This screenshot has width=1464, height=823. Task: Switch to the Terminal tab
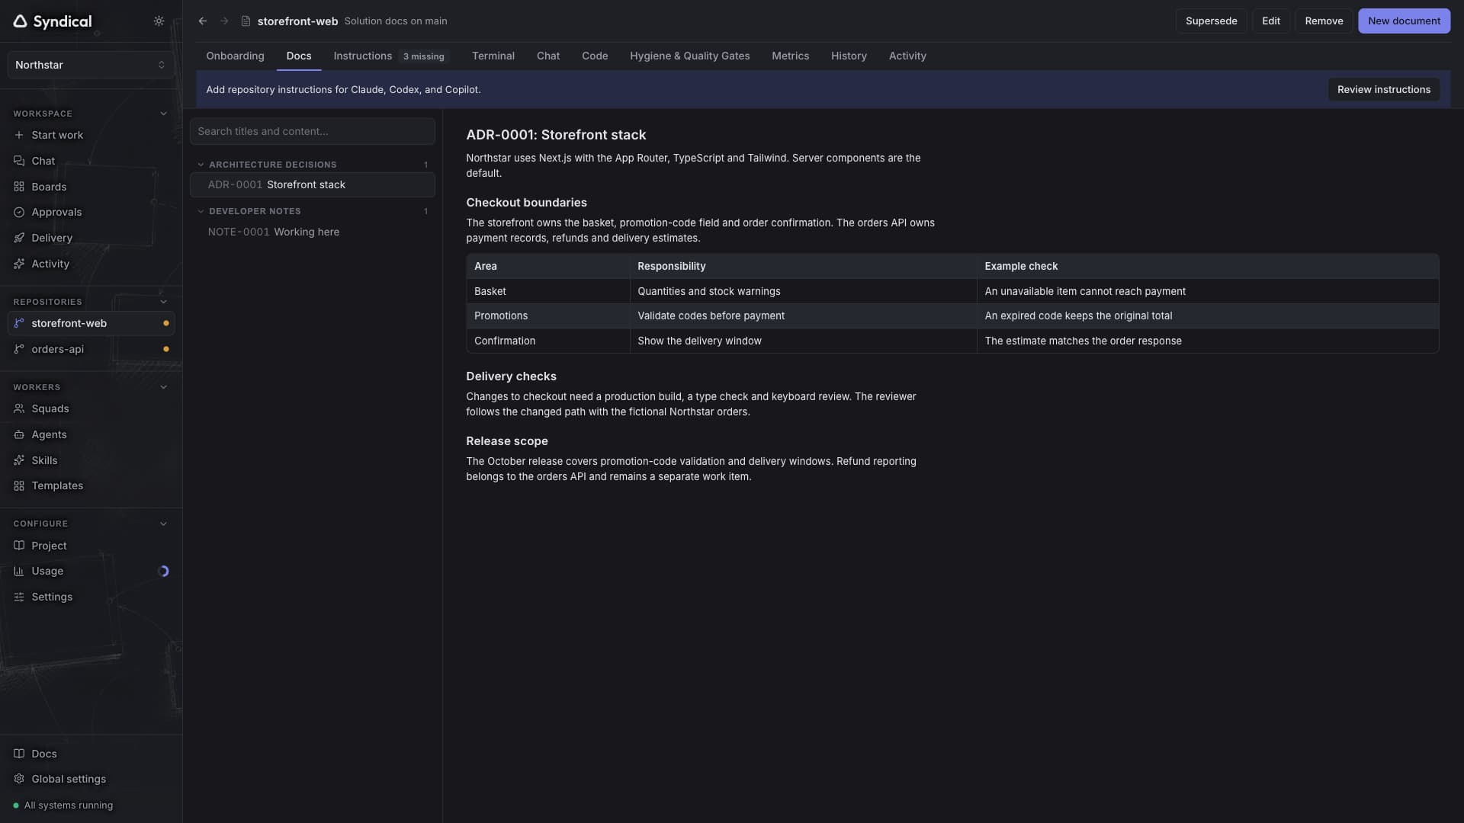[x=493, y=56]
